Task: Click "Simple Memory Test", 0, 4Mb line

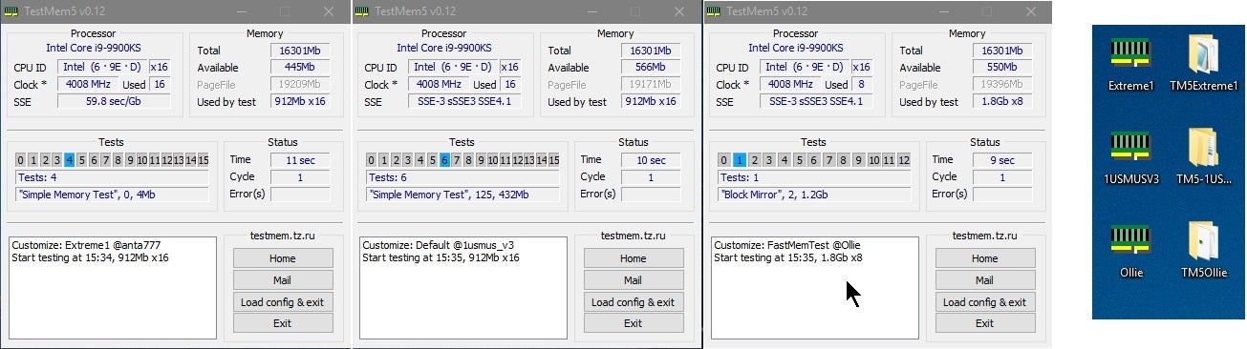Action: (113, 195)
